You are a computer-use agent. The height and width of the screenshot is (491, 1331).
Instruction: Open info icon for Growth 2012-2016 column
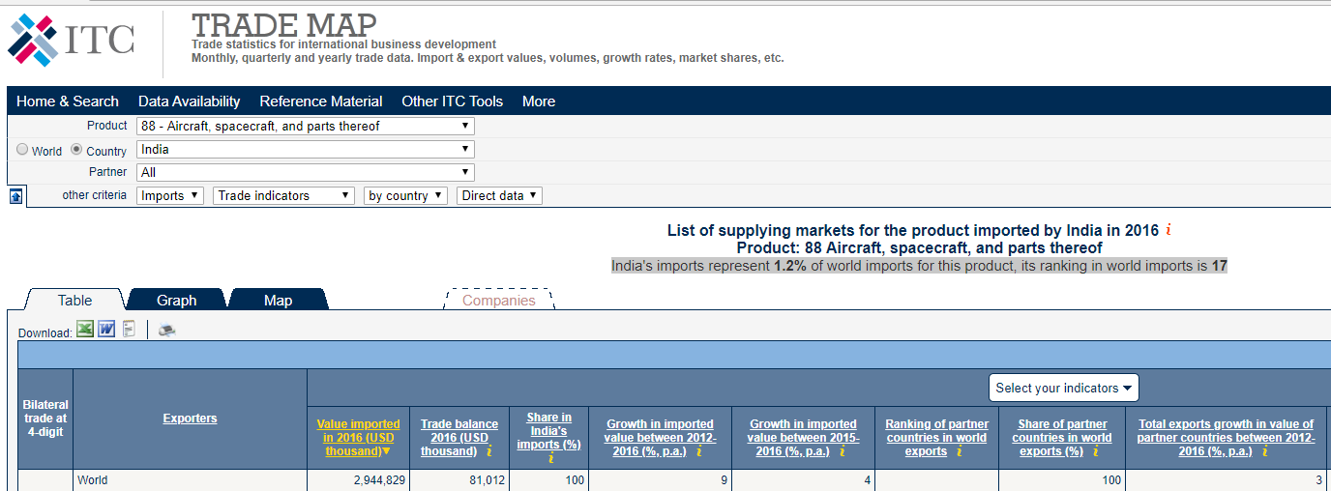pyautogui.click(x=698, y=451)
